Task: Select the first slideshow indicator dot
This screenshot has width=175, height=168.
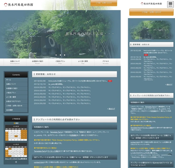Action: [x=56, y=55]
